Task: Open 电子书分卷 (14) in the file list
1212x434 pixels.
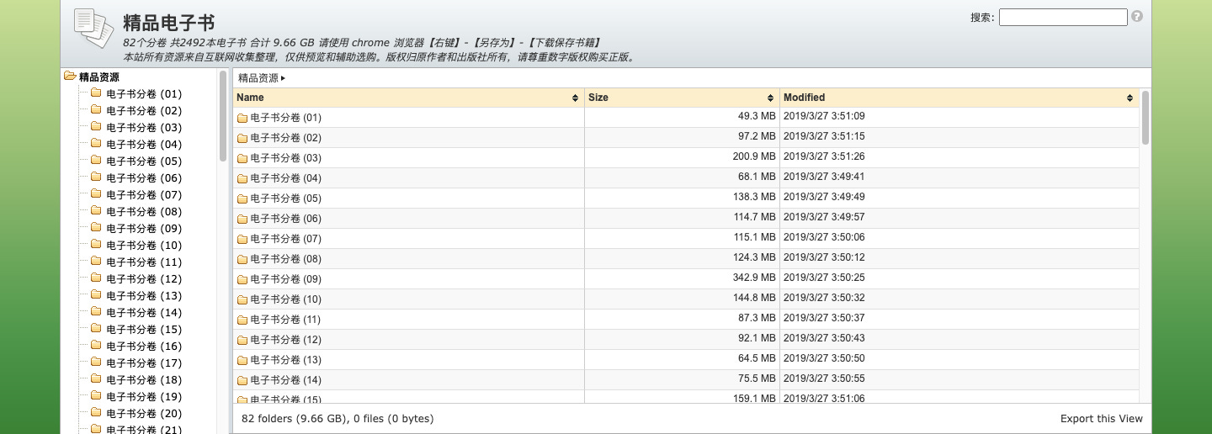Action: tap(285, 380)
